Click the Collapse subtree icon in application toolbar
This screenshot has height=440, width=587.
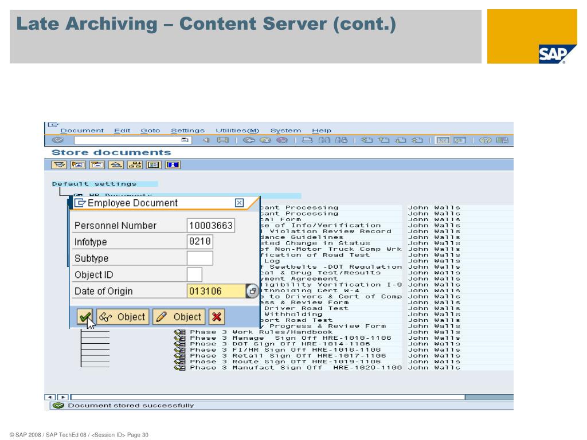97,164
